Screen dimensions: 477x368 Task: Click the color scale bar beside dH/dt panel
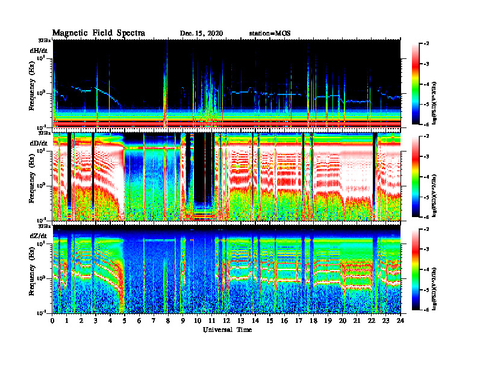point(416,84)
